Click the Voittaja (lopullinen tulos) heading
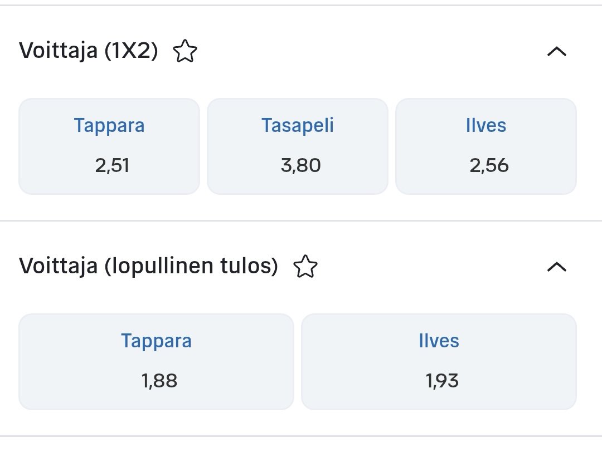Screen dimensions: 602x462 (x=148, y=266)
